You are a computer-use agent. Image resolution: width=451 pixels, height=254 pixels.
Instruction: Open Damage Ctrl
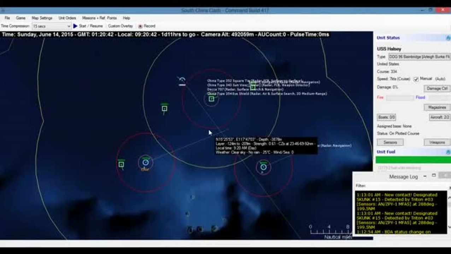(x=437, y=89)
